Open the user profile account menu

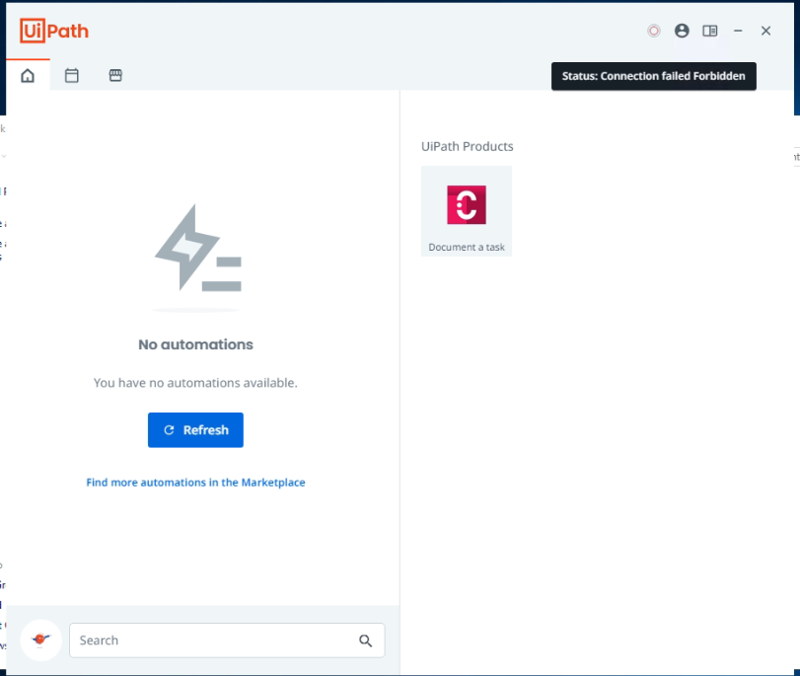(x=682, y=31)
